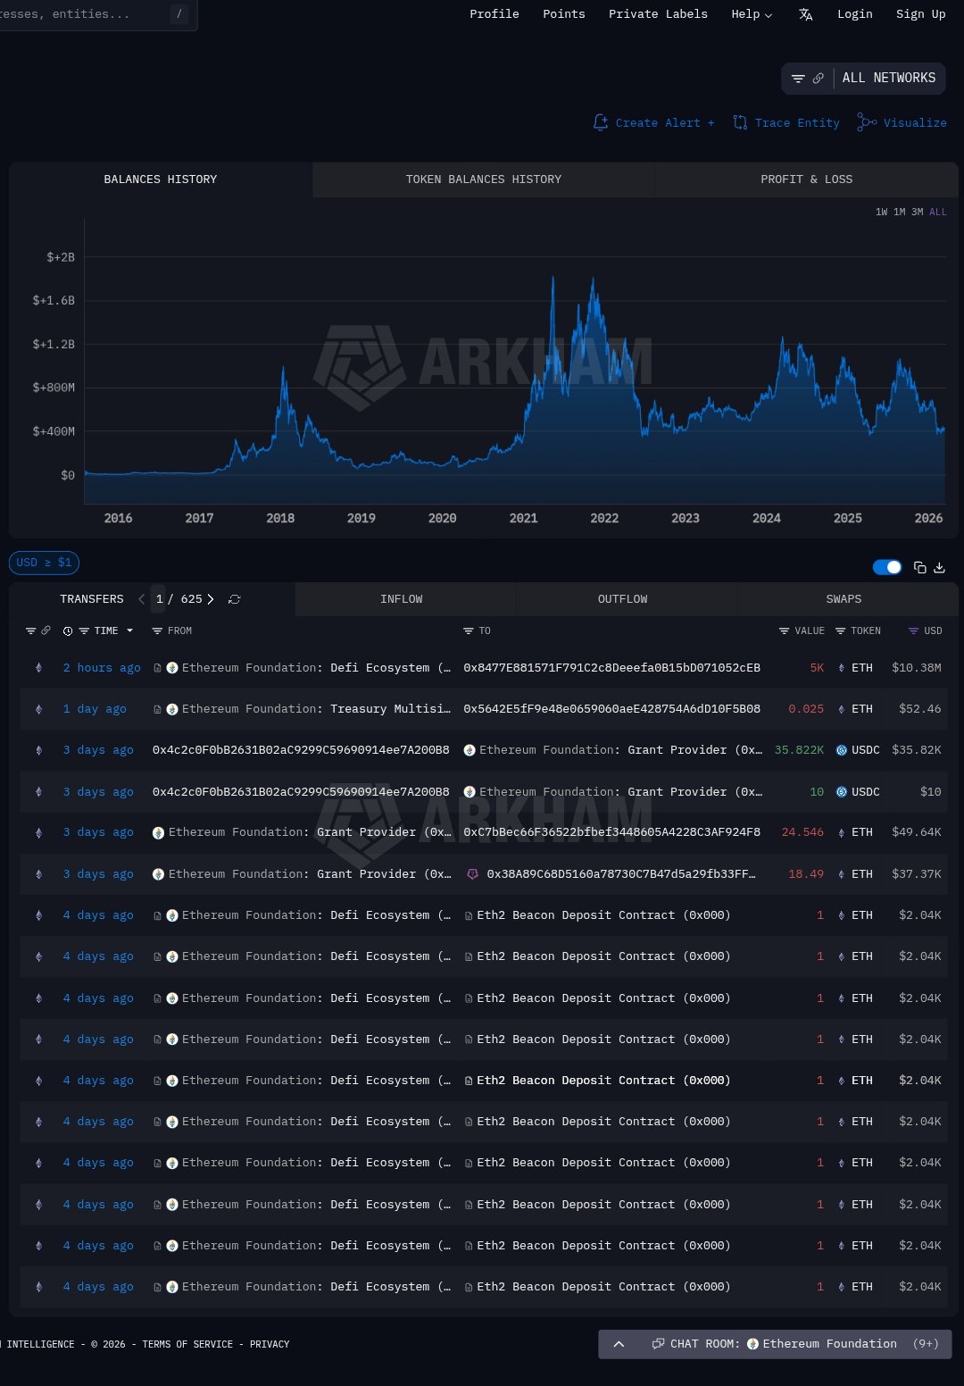Screen dimensions: 964x1386
Task: Expand the Ethereum Foundation chat room bar
Action: click(619, 1344)
